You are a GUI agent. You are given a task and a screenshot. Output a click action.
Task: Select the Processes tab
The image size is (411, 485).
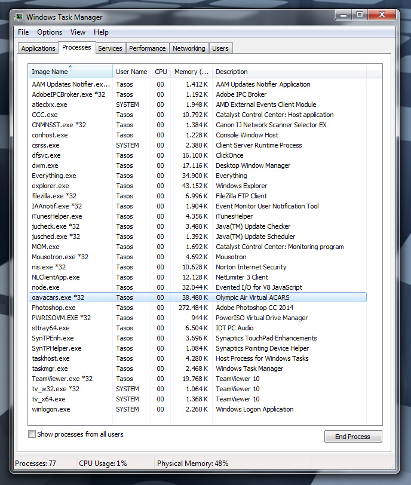[76, 47]
